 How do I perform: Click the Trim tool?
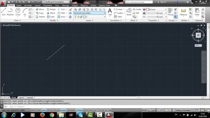[61, 10]
